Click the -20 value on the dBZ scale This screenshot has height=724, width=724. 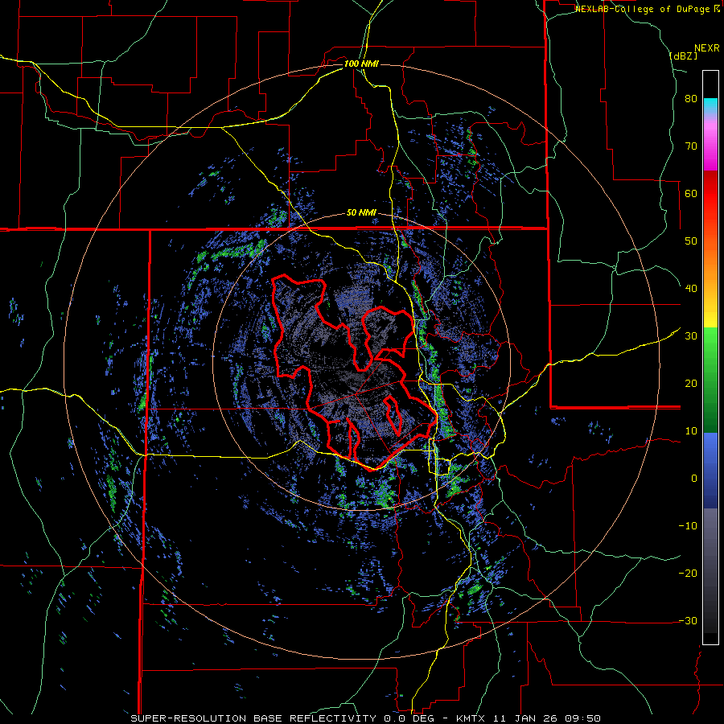coord(688,573)
